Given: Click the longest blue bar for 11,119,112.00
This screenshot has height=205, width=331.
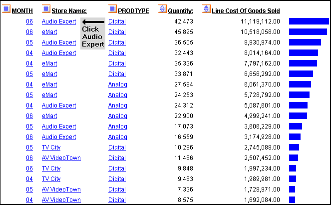Looking at the screenshot, I should [x=309, y=21].
